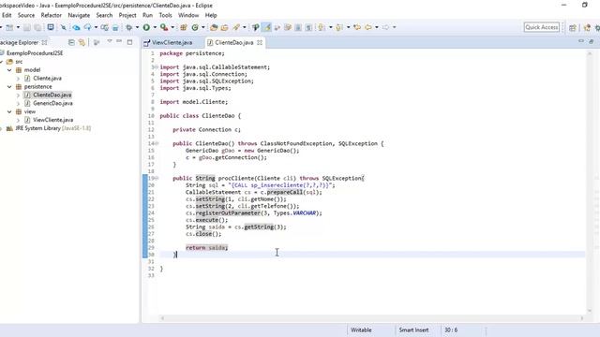This screenshot has height=337, width=600.
Task: Open the Refactor menu
Action: tap(52, 15)
